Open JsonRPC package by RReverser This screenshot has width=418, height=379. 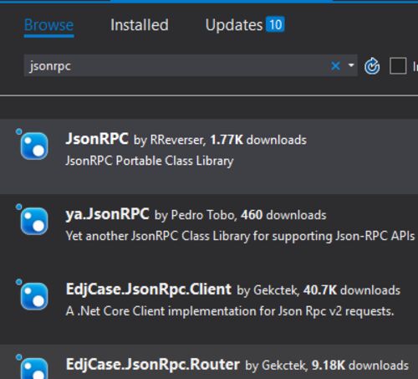click(x=97, y=139)
